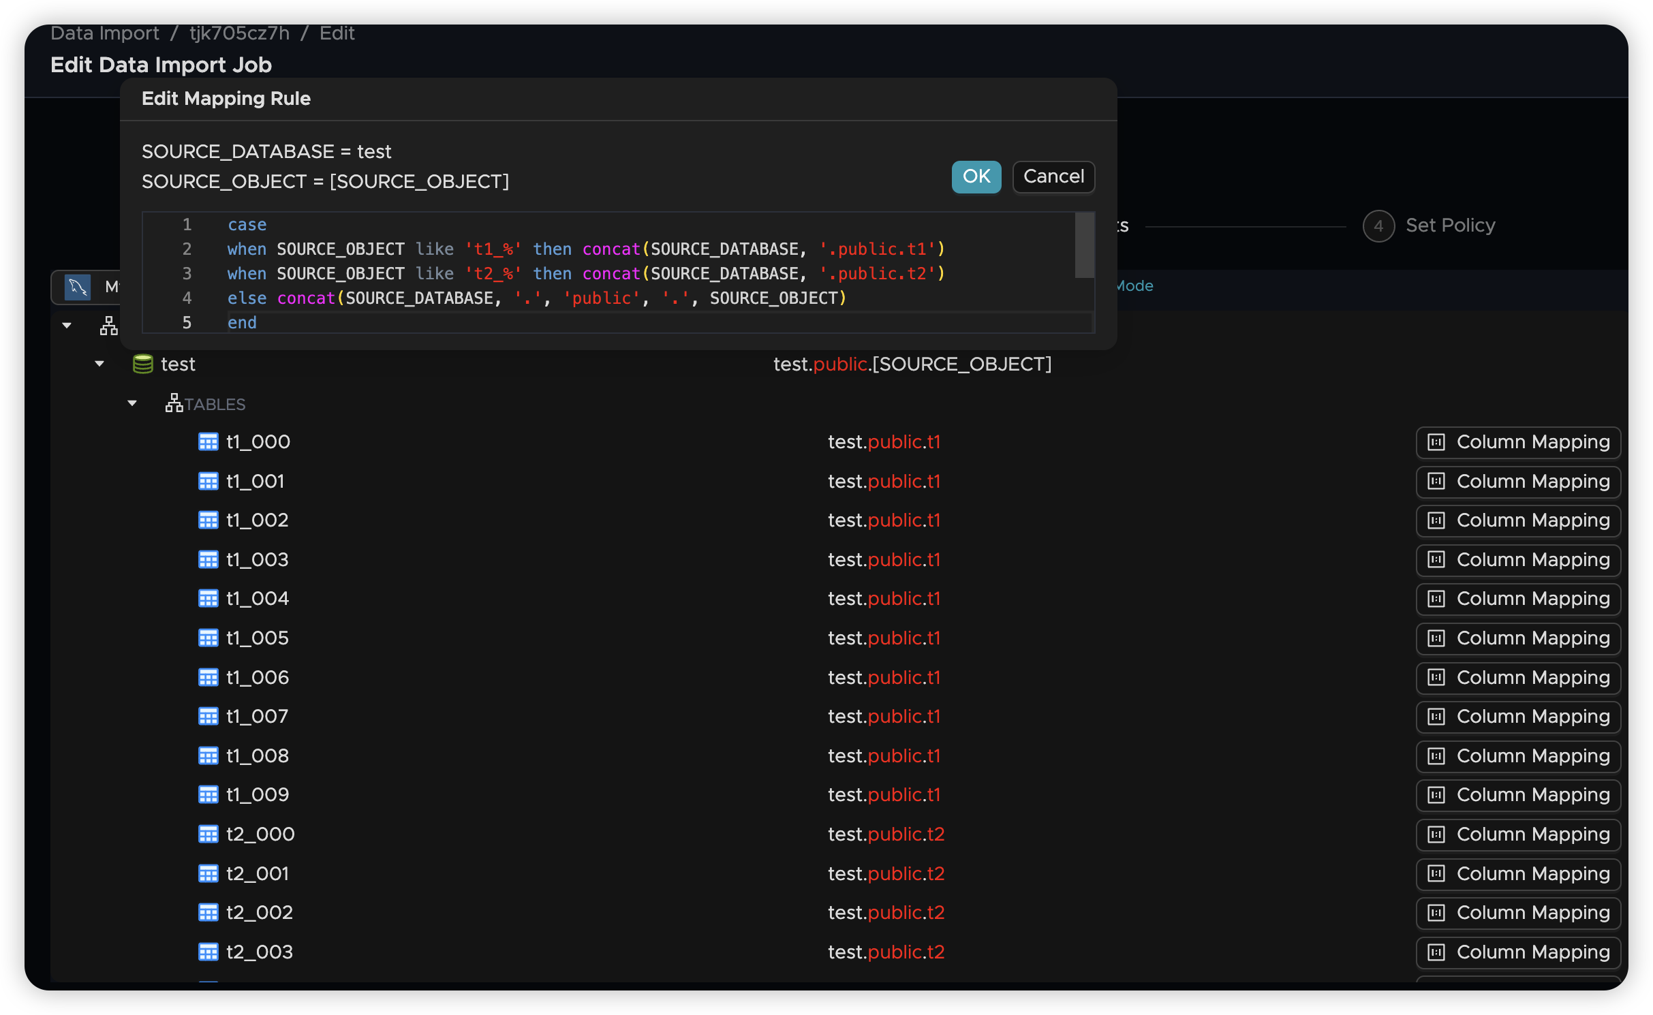Click the table icon for t1_006
The image size is (1653, 1015).
pyautogui.click(x=208, y=678)
